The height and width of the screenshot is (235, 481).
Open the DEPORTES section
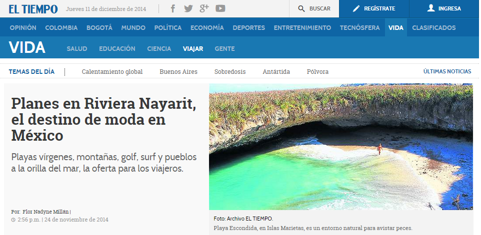(x=249, y=27)
